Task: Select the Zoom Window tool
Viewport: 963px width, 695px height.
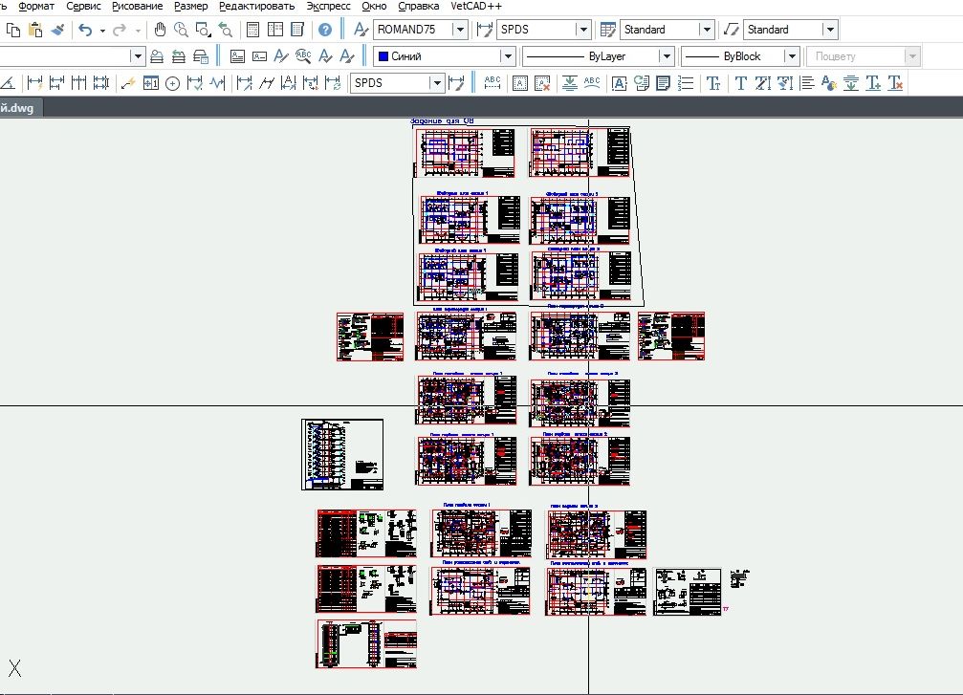Action: pos(203,30)
